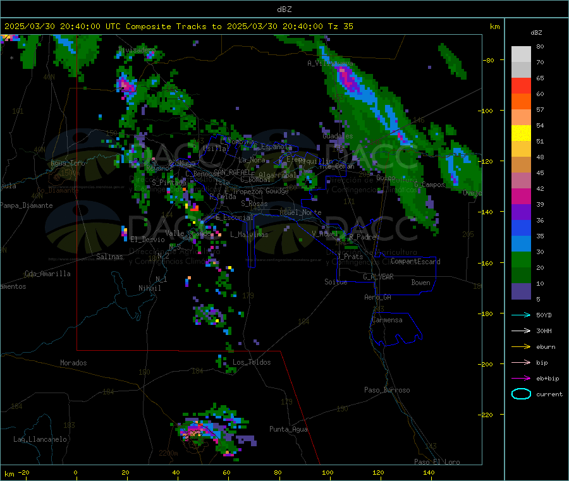Click the Guadales label

pyautogui.click(x=338, y=136)
